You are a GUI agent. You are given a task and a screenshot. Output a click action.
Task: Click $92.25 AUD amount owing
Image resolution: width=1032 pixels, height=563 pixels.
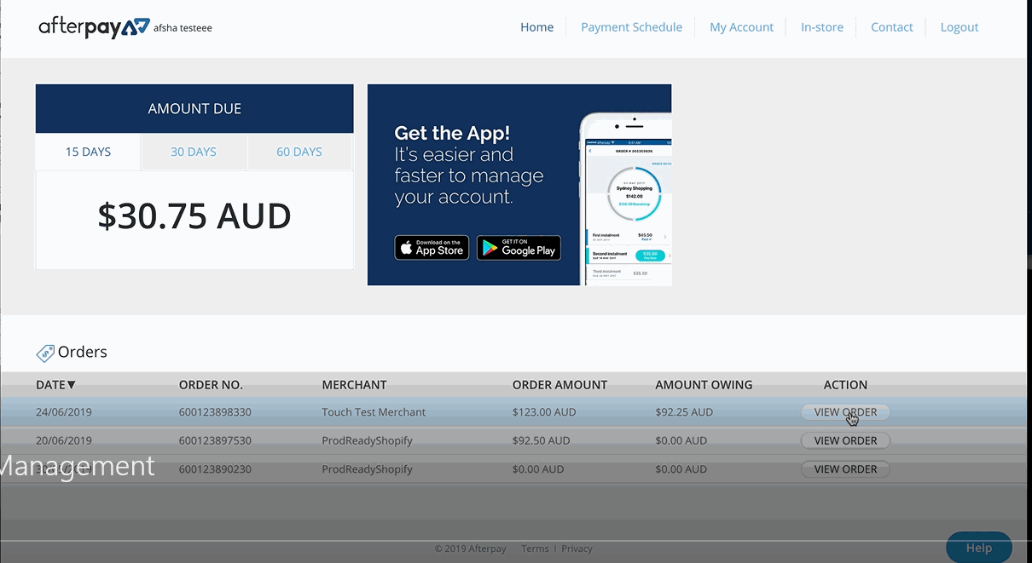[x=684, y=412]
